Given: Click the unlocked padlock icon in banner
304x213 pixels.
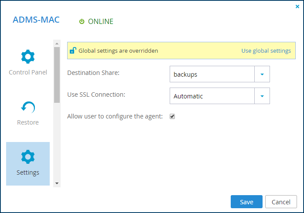Looking at the screenshot, I should 73,51.
